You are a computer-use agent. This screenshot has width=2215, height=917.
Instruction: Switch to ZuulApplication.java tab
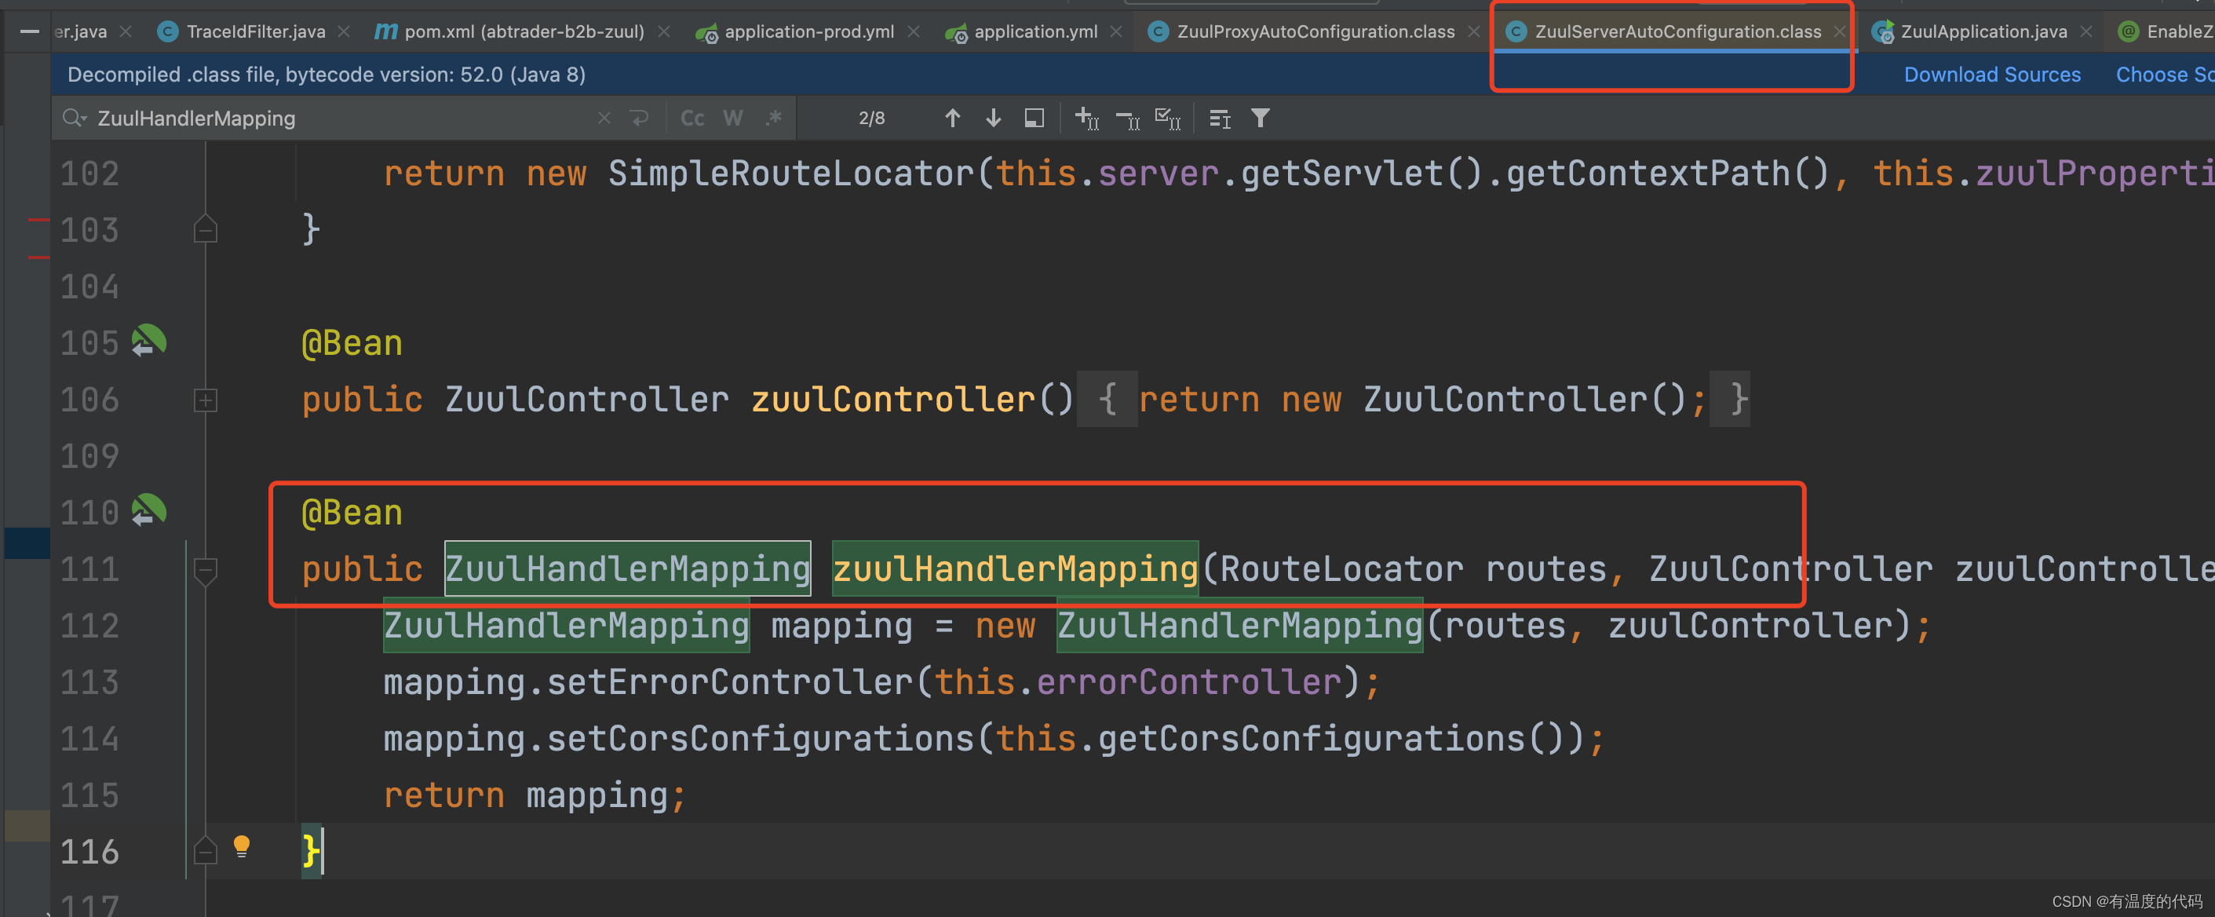[1983, 32]
